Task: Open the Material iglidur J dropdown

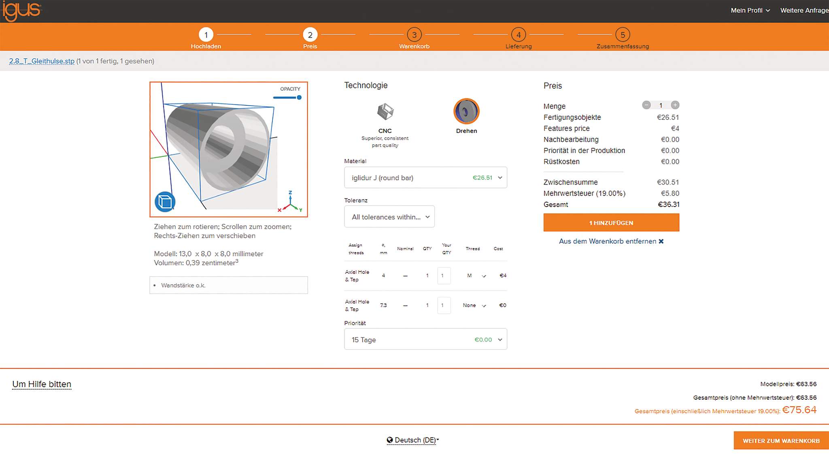Action: pos(425,178)
